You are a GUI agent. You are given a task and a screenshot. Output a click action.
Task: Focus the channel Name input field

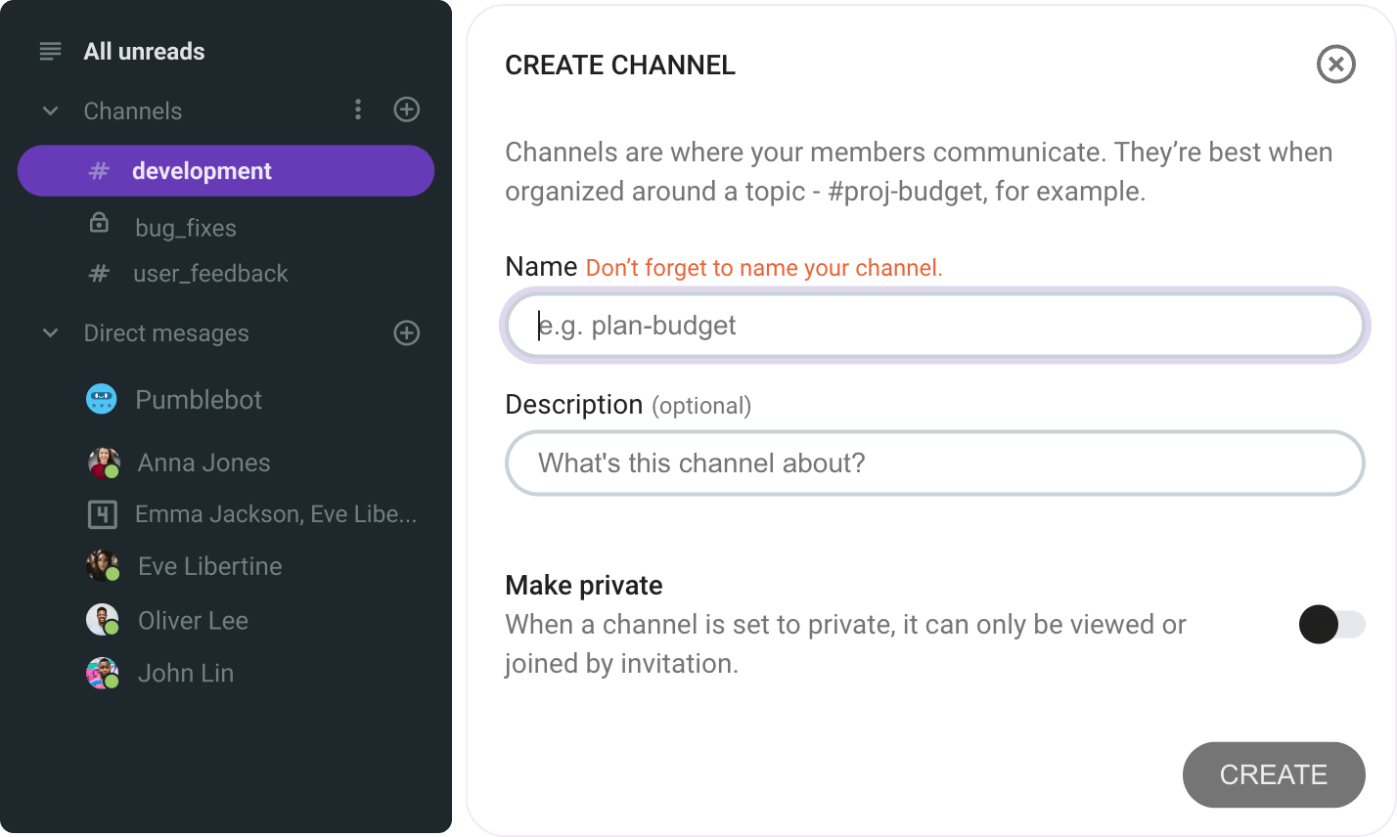[933, 326]
